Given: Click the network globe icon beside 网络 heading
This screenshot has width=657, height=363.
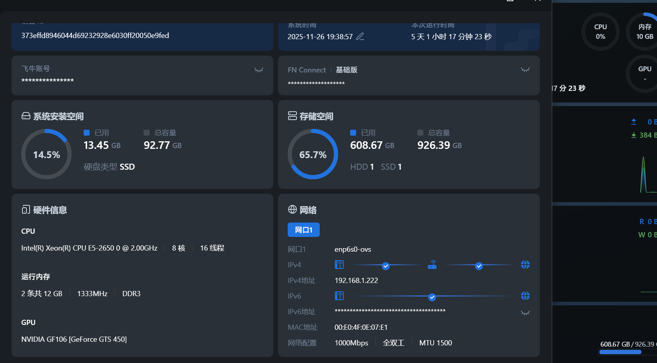Looking at the screenshot, I should 292,210.
